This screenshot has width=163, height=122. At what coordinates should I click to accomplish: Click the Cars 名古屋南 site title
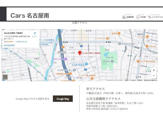coord(30,16)
